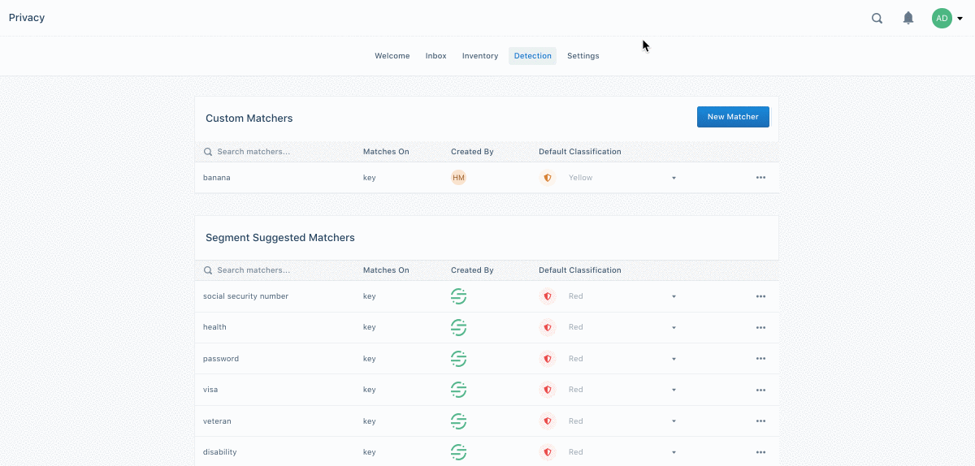Expand classification dropdown for social security number
Viewport: 975px width, 466px height.
click(x=674, y=296)
